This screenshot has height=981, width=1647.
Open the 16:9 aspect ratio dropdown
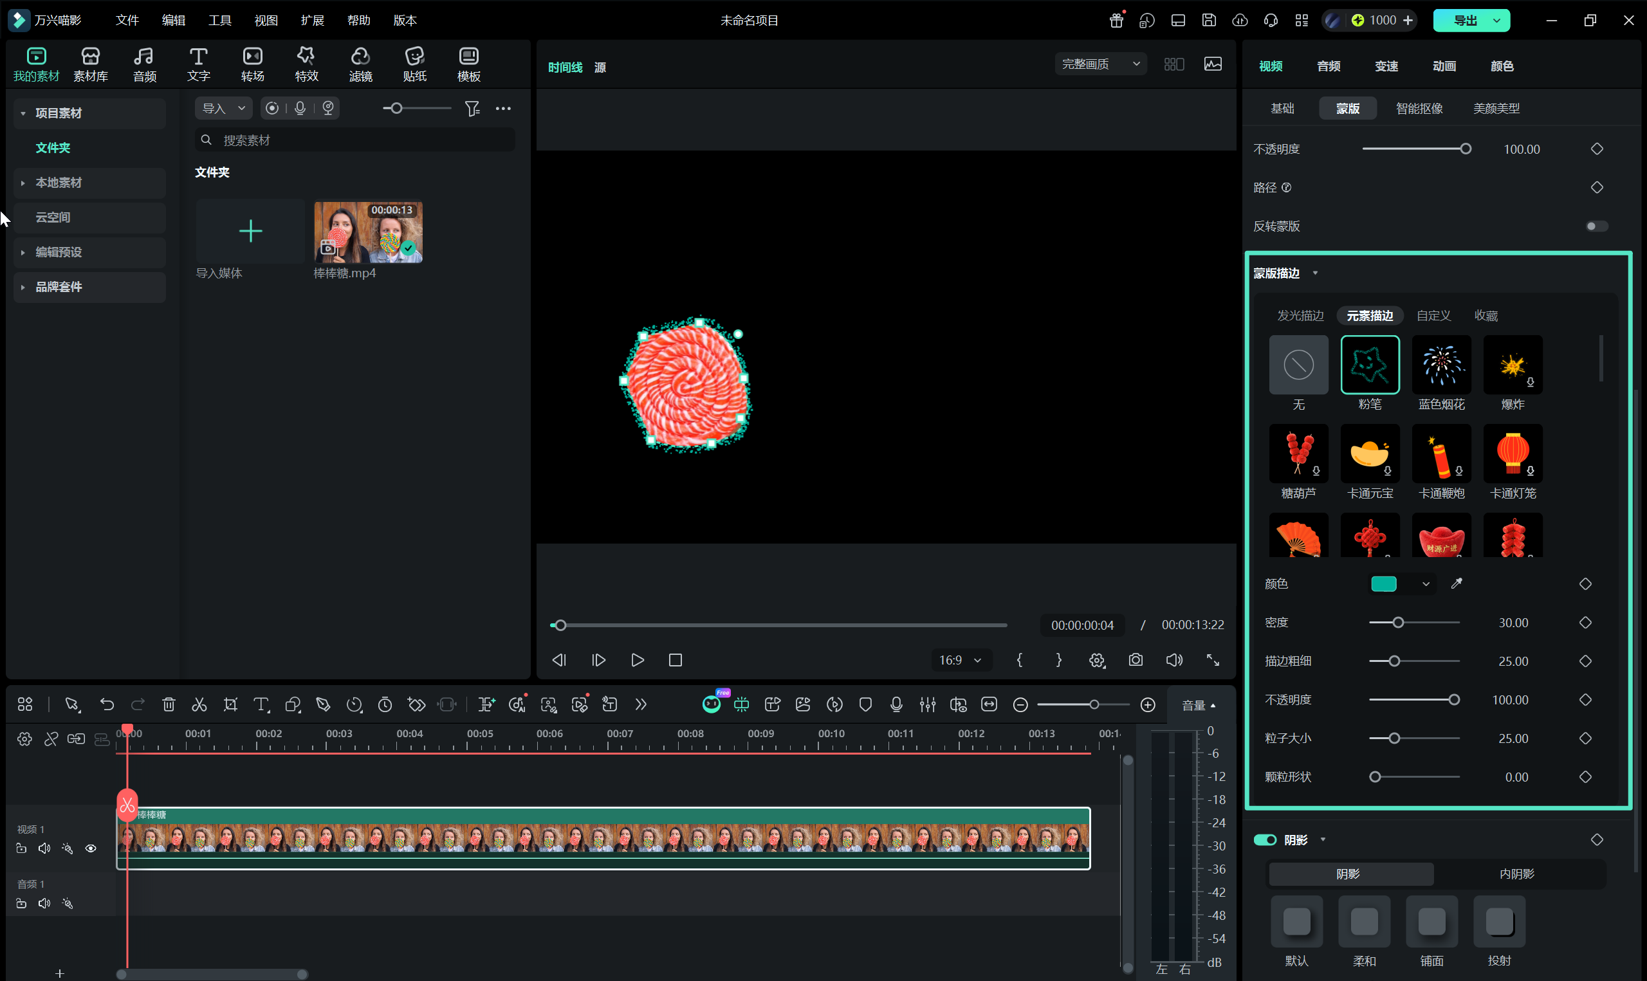coord(961,661)
